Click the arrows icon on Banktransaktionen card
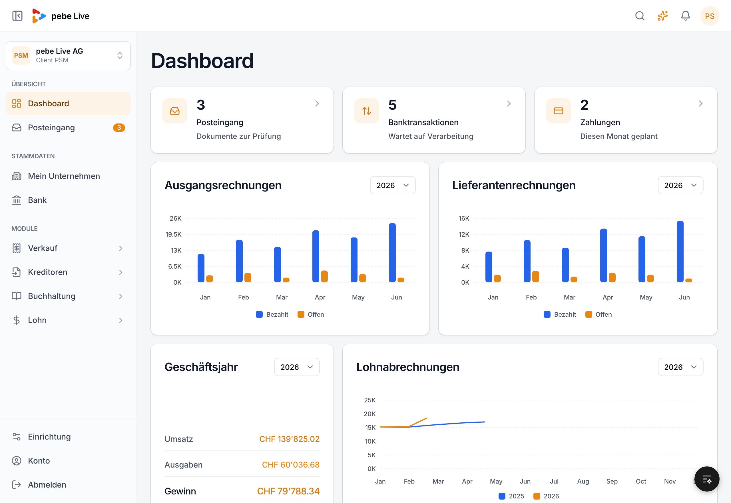Screen dimensions: 731x503 coord(366,111)
